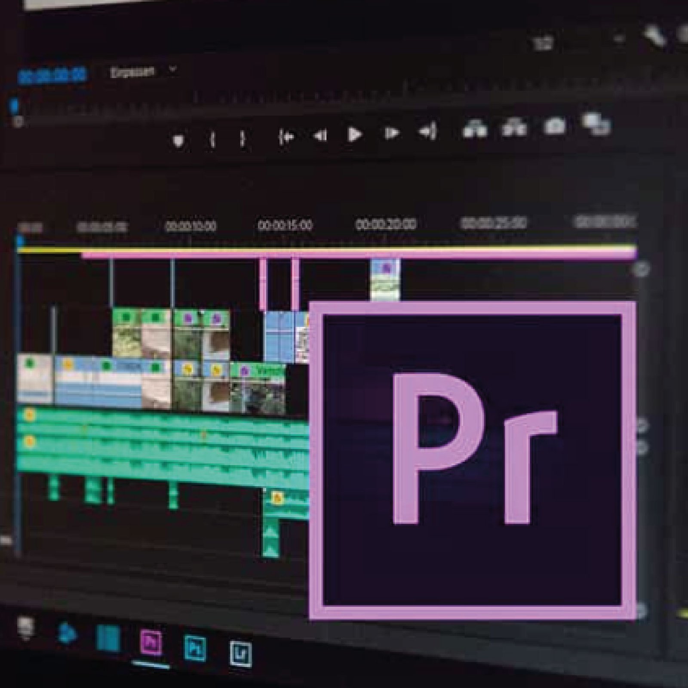Viewport: 688px width, 688px height.
Task: Click the white icon at the taskbar's start
Action: coord(25,628)
